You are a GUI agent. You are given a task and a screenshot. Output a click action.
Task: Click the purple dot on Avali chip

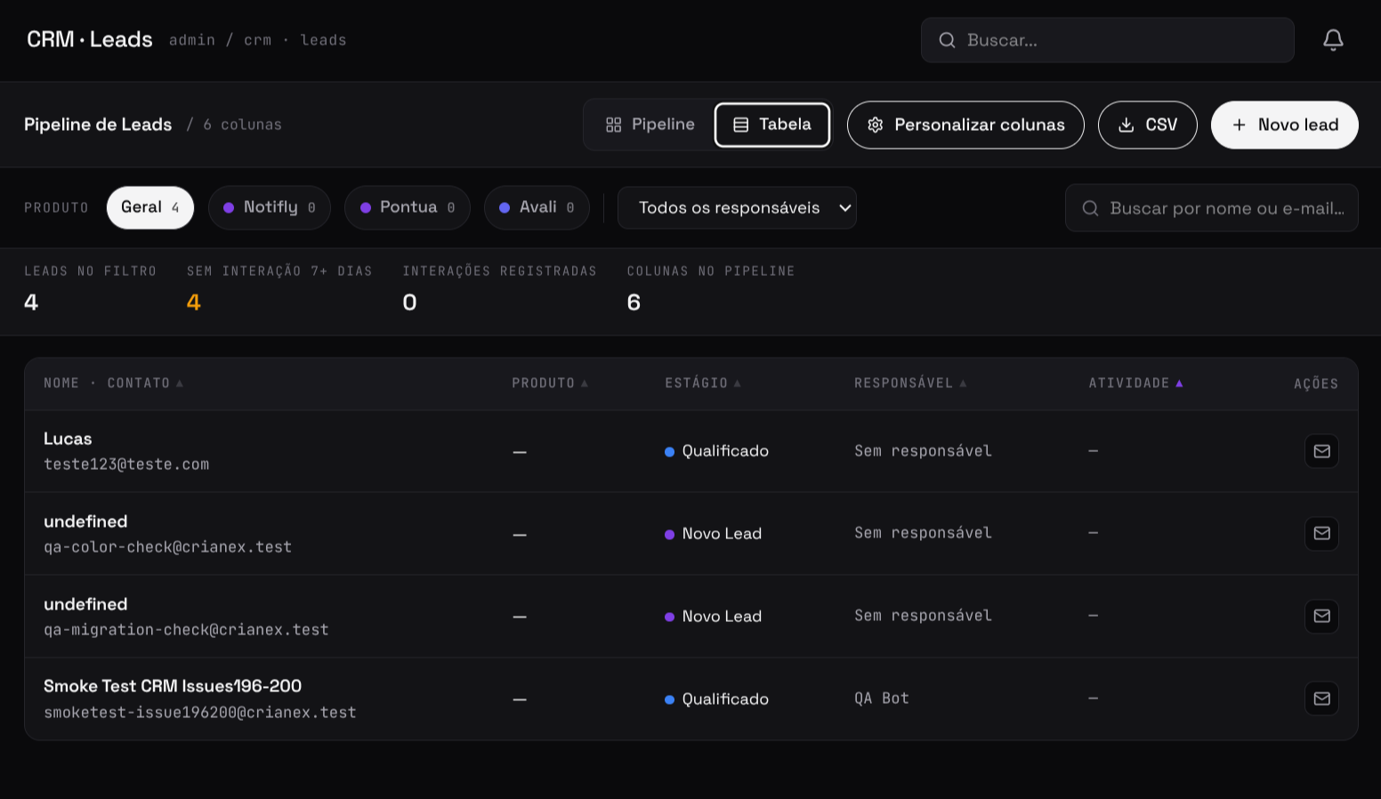[x=505, y=207]
